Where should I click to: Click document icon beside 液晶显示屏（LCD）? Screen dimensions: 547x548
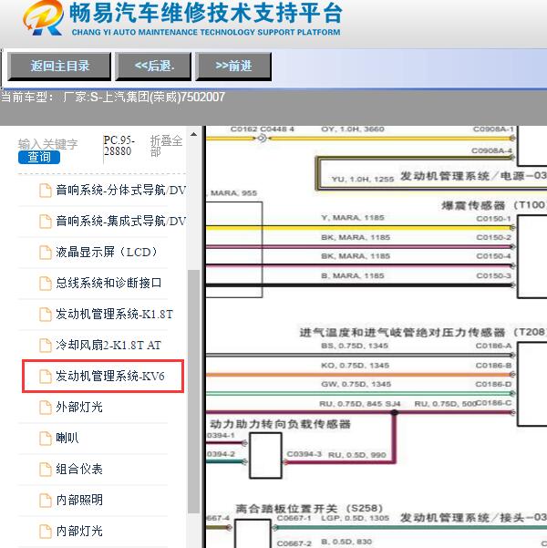pos(46,253)
